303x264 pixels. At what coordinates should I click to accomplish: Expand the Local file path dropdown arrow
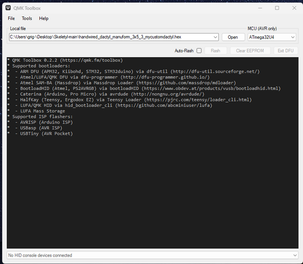pyautogui.click(x=215, y=37)
